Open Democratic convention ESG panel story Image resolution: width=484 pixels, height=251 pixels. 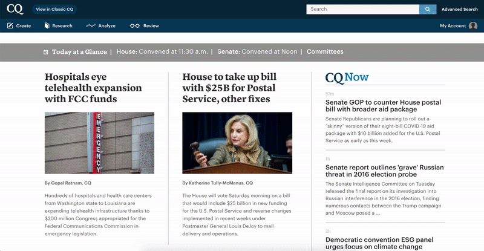[379, 243]
